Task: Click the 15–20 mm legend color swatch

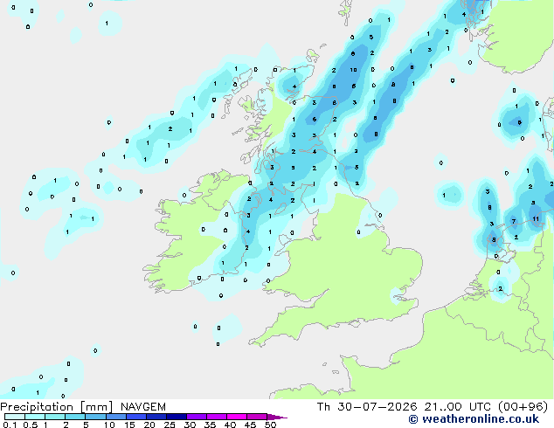Action: coord(136,417)
